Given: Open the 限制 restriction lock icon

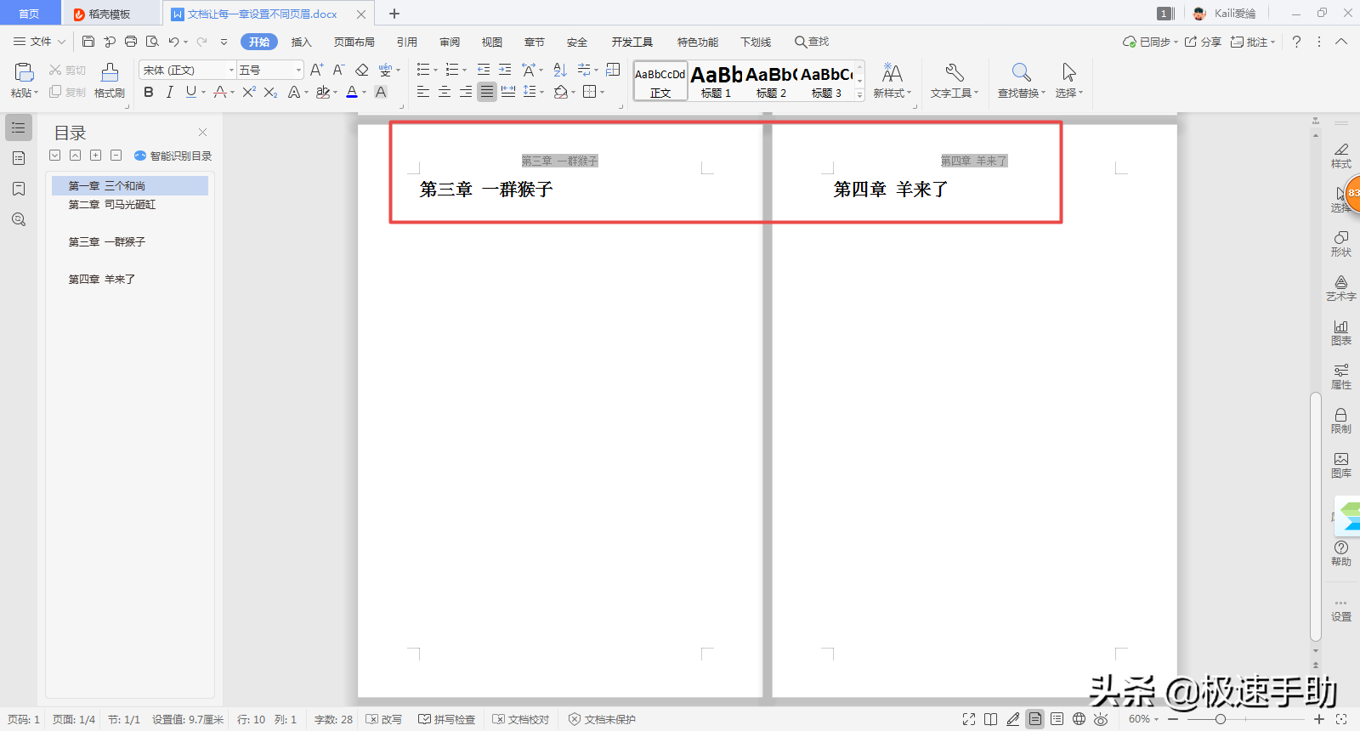Looking at the screenshot, I should click(1340, 420).
